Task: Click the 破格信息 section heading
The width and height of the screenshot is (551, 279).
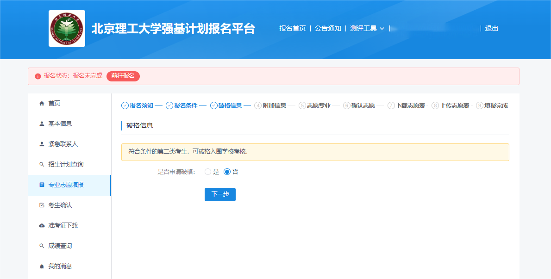Action: tap(139, 126)
